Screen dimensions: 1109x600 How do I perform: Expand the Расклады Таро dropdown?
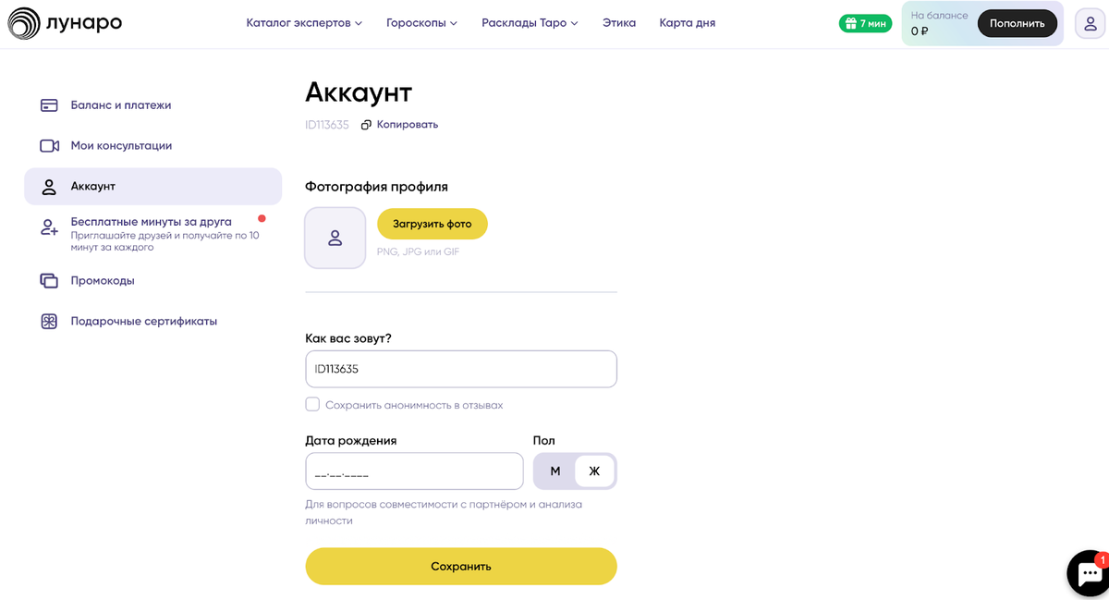(530, 23)
